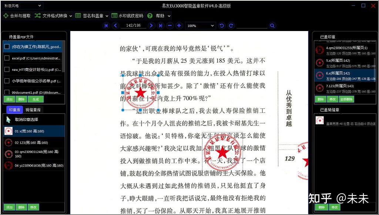Open the 秋夜风格 theme dropdown
379x215 pixels.
pos(23,6)
